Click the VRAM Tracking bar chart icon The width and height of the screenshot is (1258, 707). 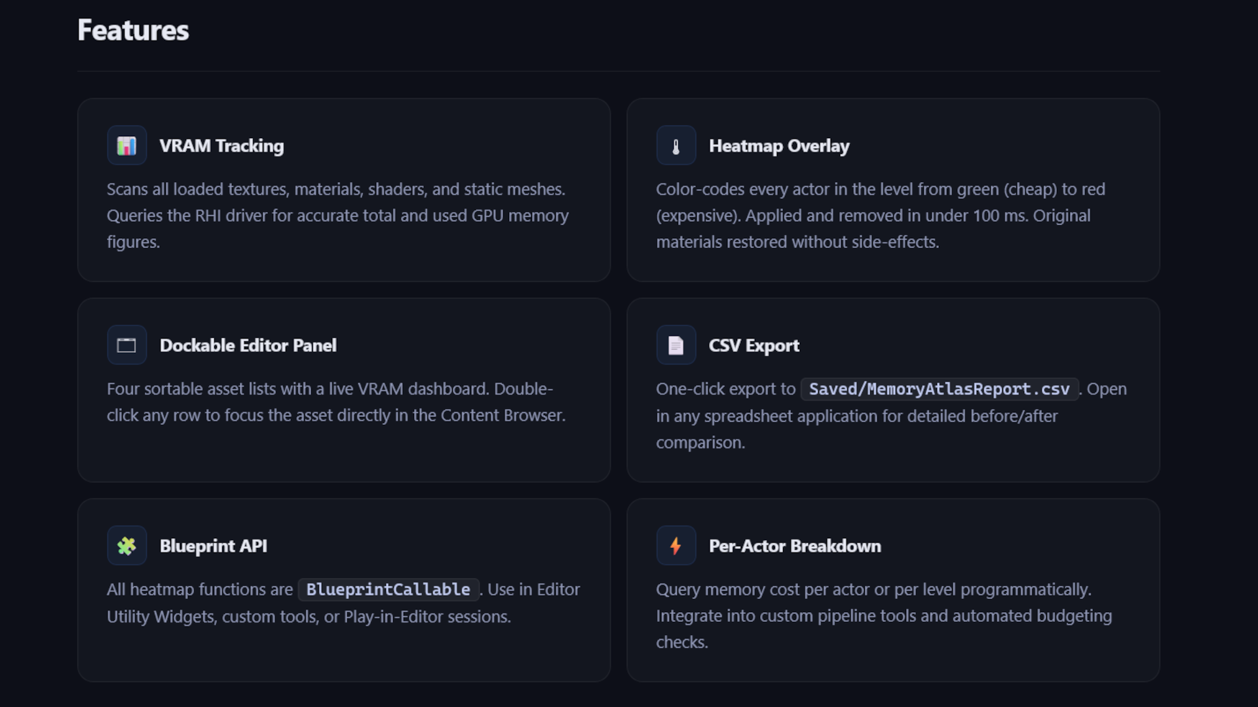(x=126, y=145)
